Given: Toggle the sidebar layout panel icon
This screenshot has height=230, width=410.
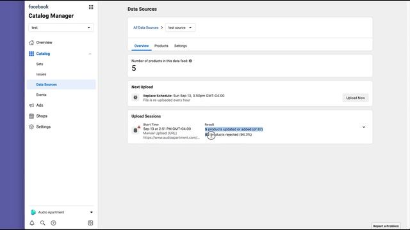Looking at the screenshot, I should coord(90,223).
